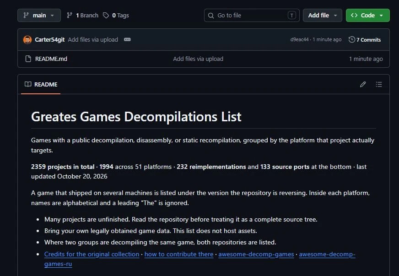Image resolution: width=399 pixels, height=276 pixels.
Task: Open README.md row's commit message
Action: coord(198,59)
